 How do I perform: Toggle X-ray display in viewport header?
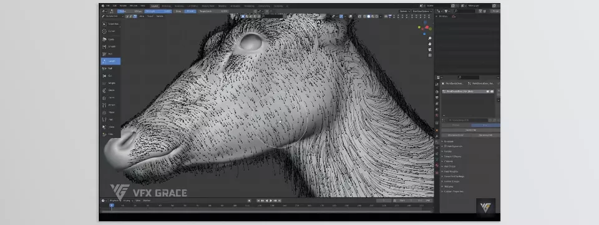[359, 16]
